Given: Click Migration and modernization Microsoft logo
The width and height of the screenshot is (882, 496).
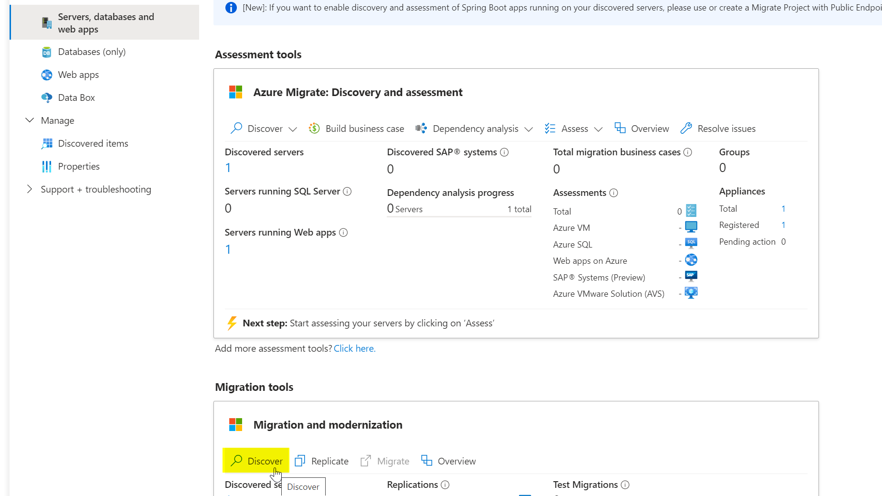Looking at the screenshot, I should pyautogui.click(x=236, y=425).
